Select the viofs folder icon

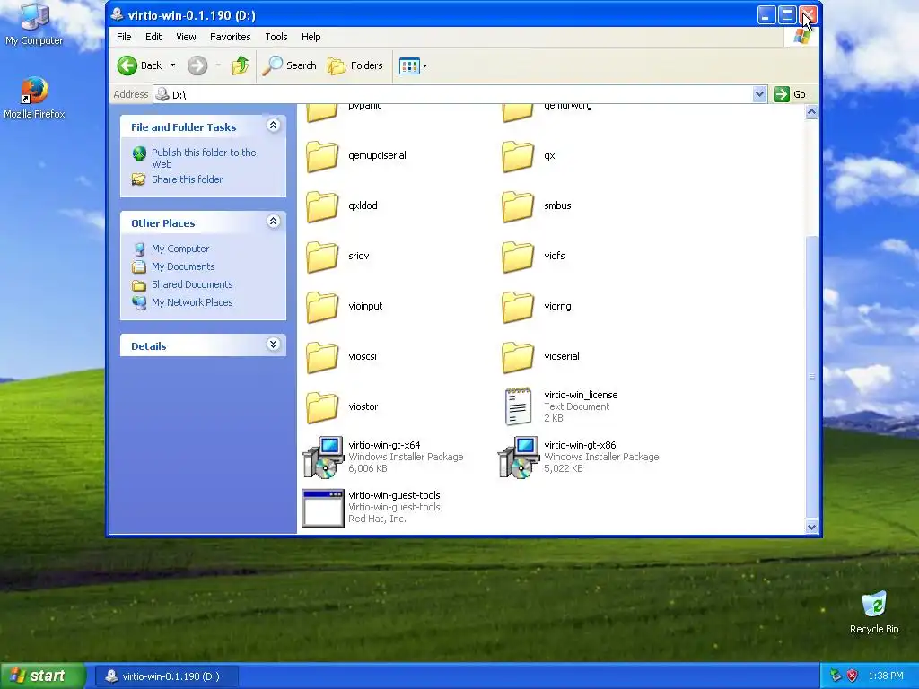pos(518,257)
